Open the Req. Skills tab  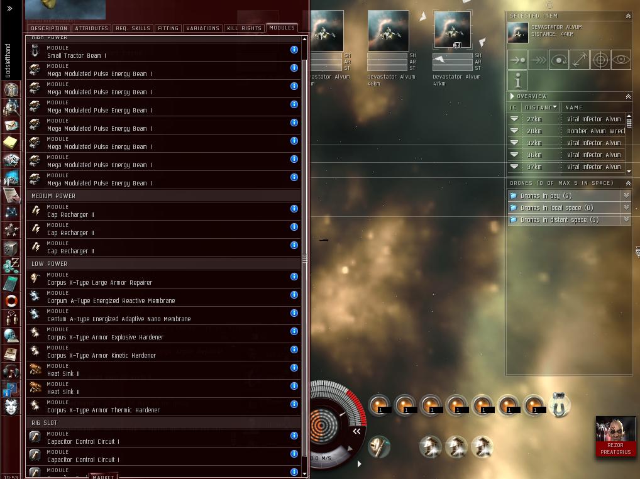point(133,28)
